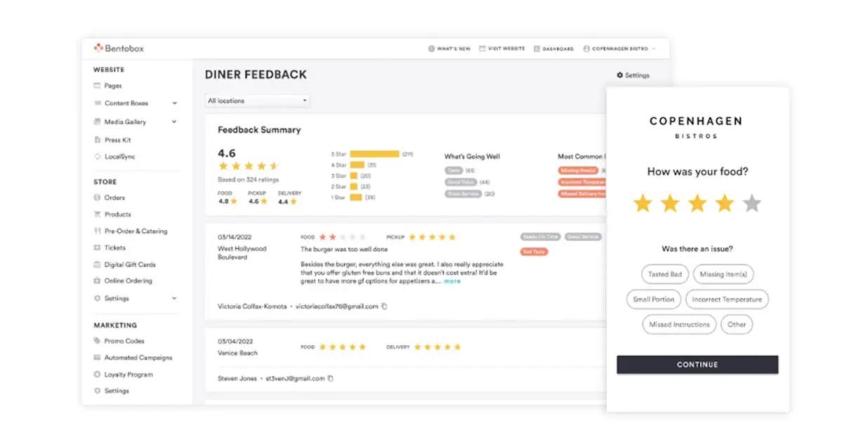856x444 pixels.
Task: Click the LocalSync sidebar icon
Action: point(98,156)
